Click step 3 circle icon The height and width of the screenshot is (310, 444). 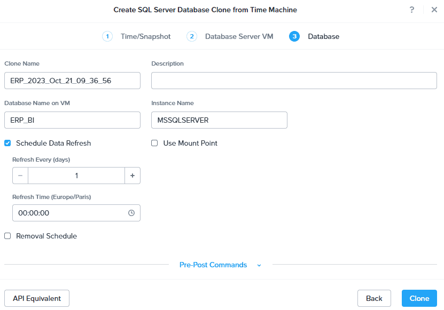tap(294, 36)
